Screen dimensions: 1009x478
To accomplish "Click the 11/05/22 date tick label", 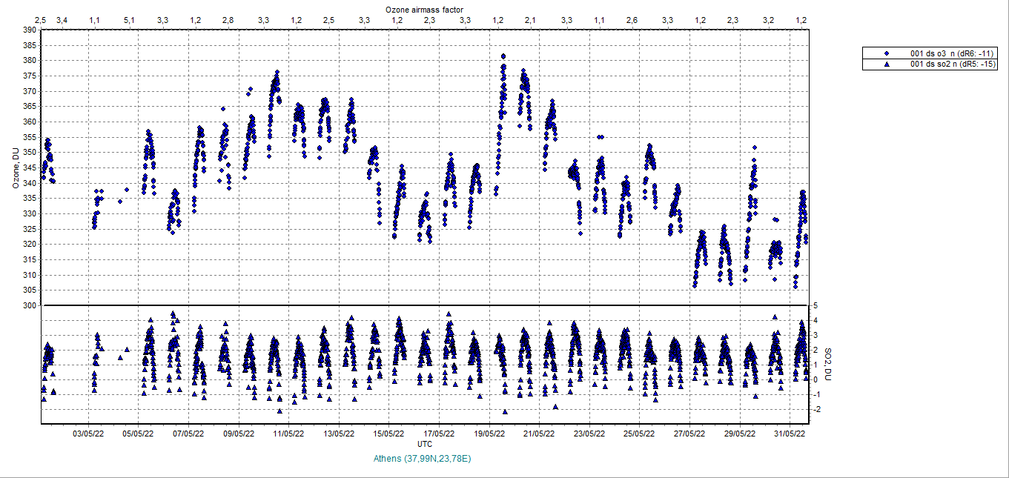I will click(288, 434).
